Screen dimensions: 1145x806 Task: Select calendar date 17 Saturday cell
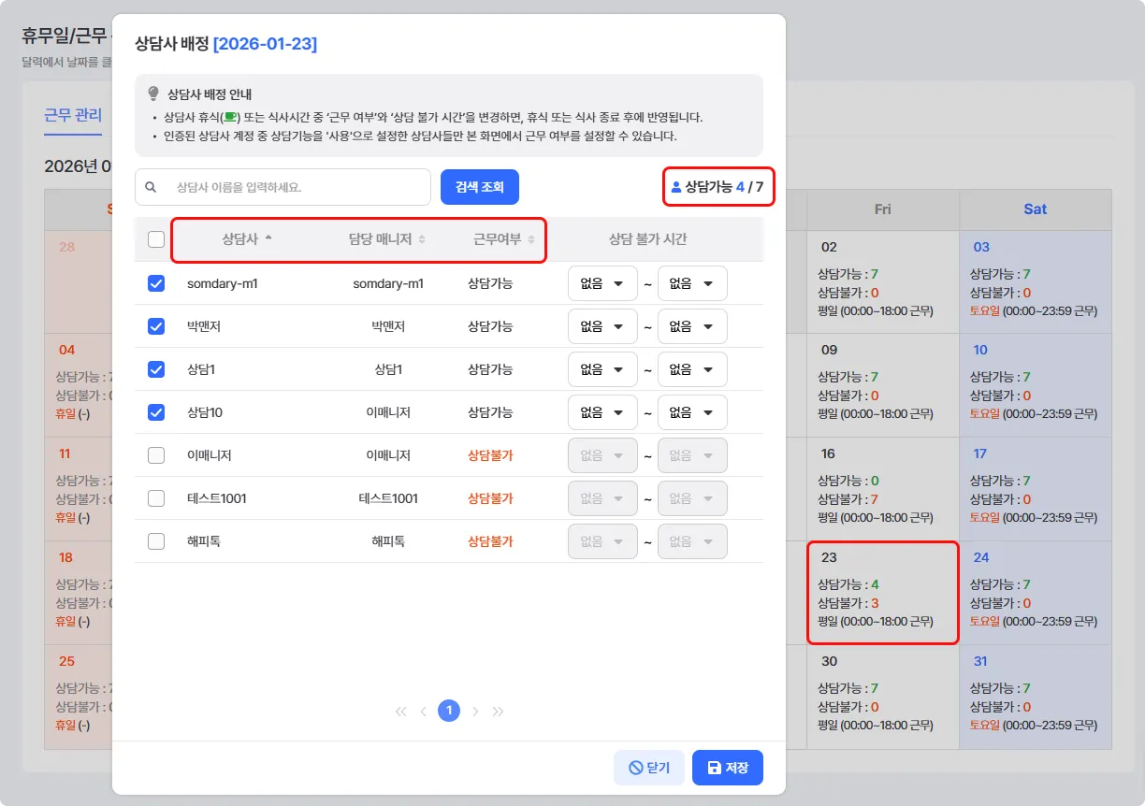[1036, 489]
